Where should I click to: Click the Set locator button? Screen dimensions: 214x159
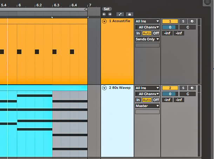tap(107, 9)
